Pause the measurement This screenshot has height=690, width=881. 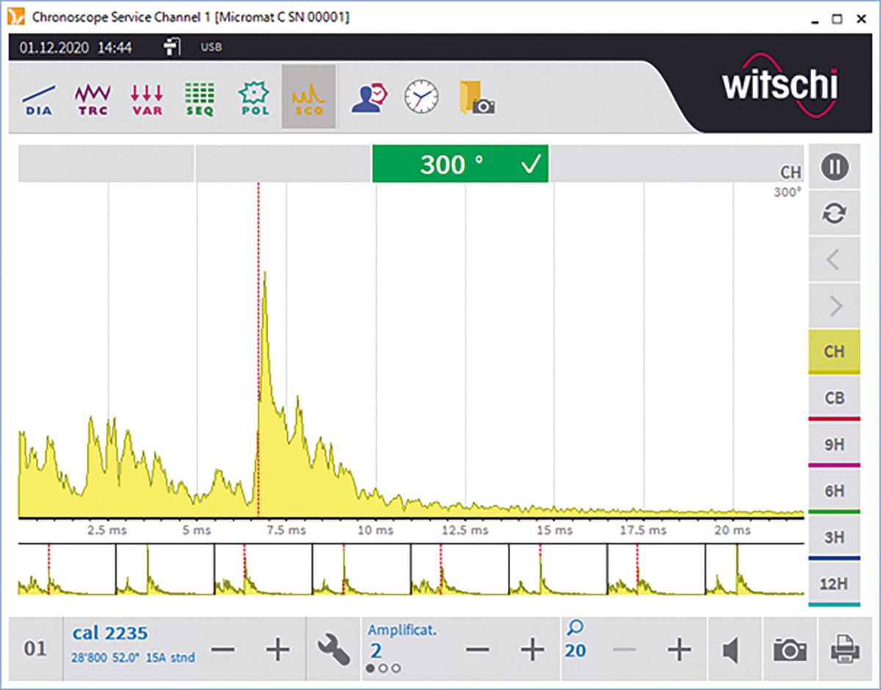click(834, 167)
